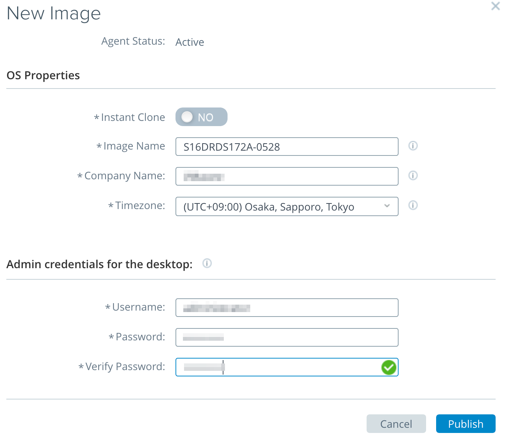Select the Company Name input field

(286, 176)
